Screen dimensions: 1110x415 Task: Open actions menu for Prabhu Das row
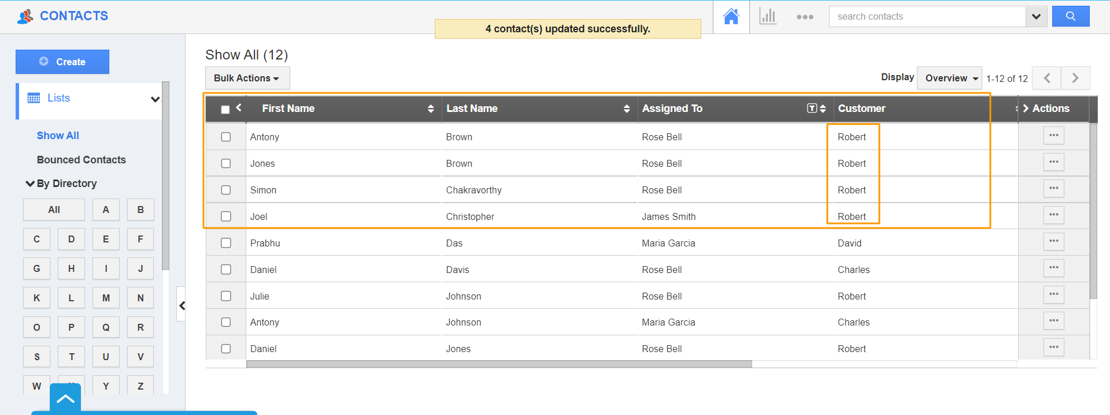pyautogui.click(x=1053, y=241)
